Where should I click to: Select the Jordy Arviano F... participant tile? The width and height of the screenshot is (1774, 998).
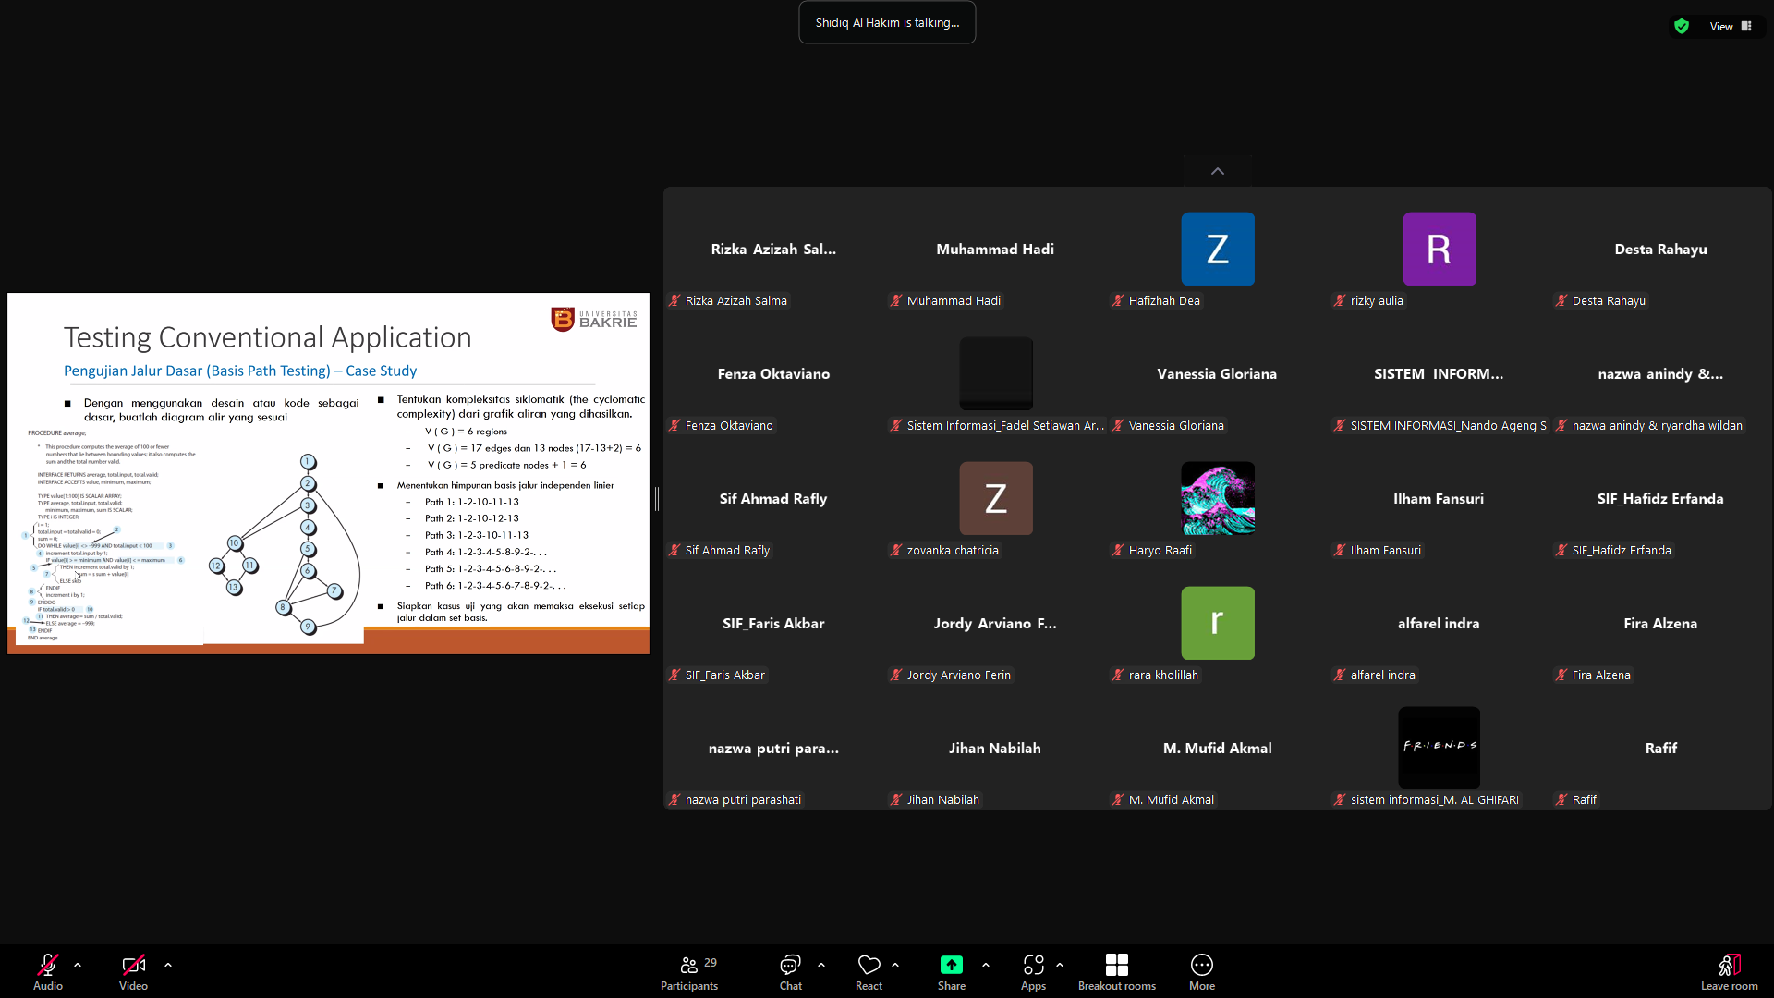point(995,624)
